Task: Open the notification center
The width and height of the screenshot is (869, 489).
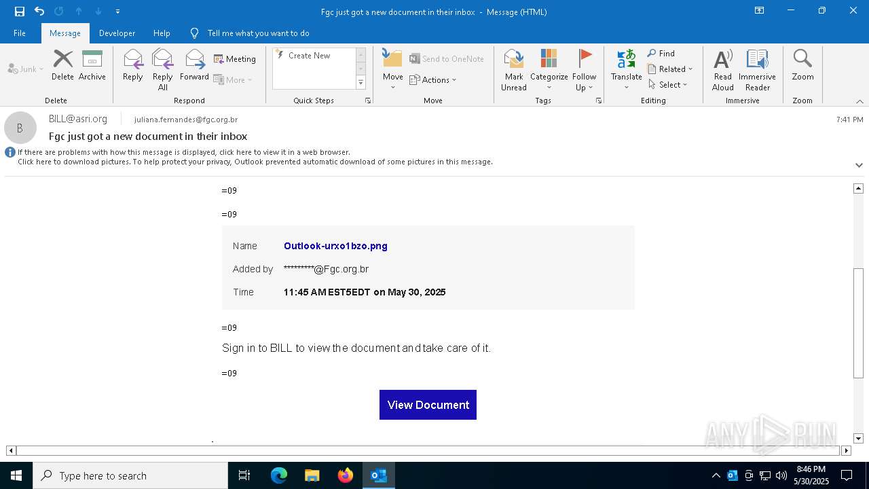Action: pyautogui.click(x=847, y=475)
